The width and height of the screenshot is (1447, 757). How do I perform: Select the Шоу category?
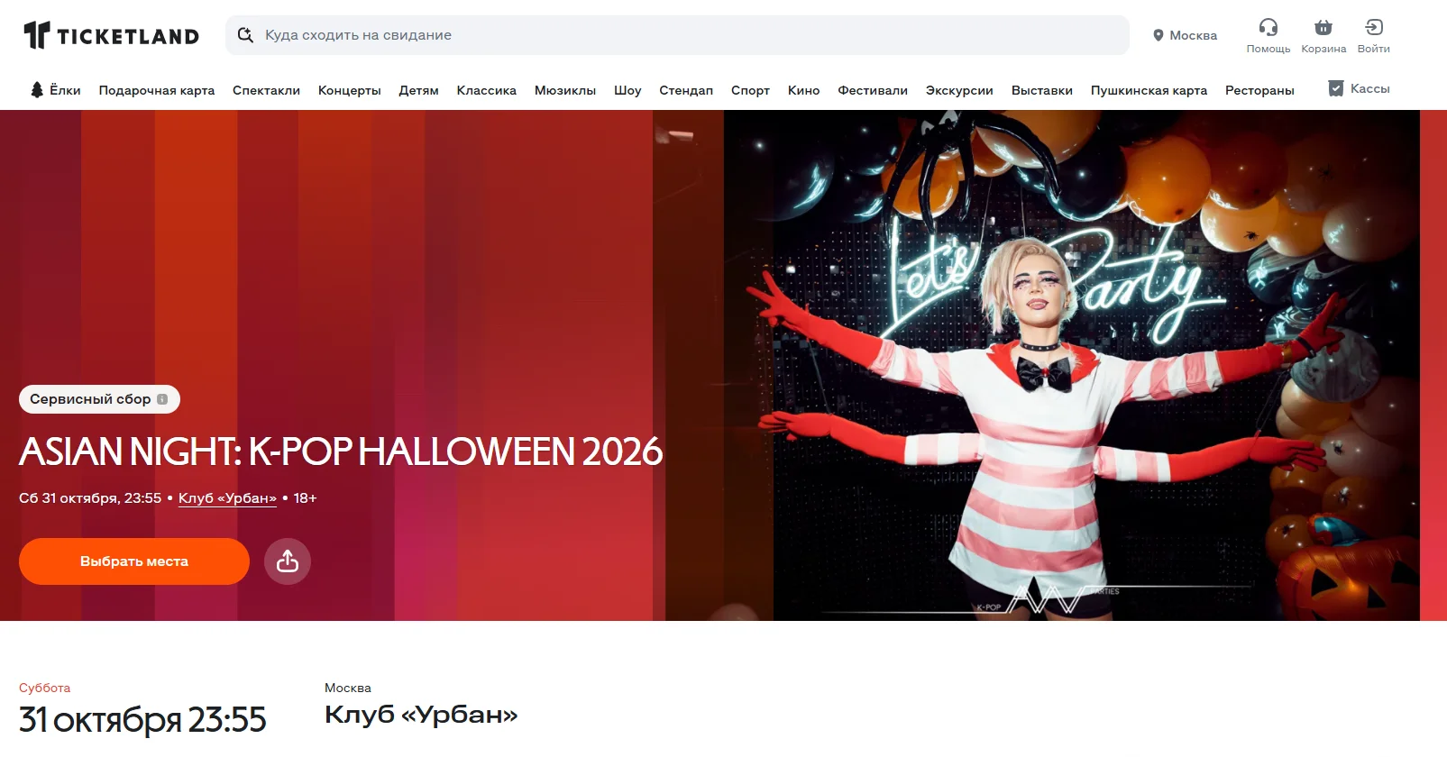coord(627,90)
